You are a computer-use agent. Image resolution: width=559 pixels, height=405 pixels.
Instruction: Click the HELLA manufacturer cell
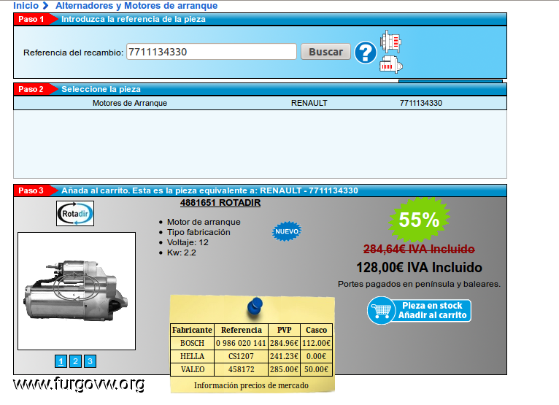[192, 357]
